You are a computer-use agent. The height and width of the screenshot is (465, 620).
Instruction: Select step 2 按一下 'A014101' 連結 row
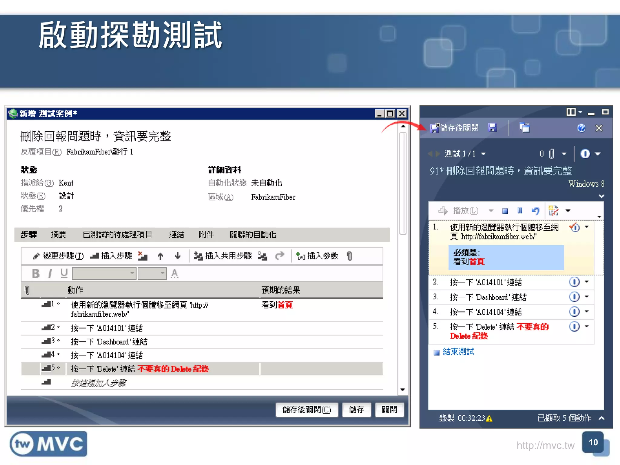tap(202, 328)
